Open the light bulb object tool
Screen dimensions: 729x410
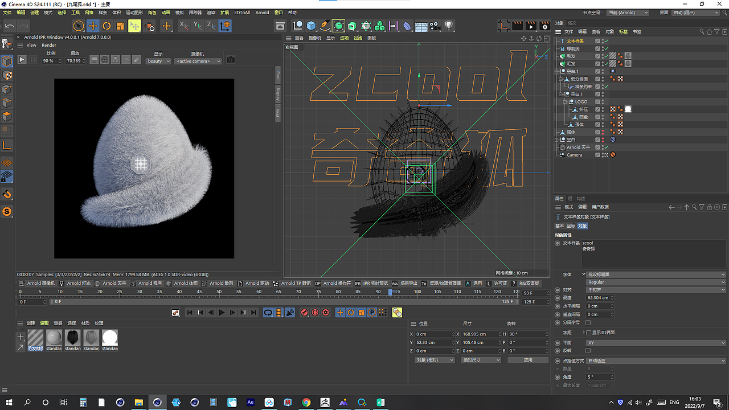(x=449, y=26)
